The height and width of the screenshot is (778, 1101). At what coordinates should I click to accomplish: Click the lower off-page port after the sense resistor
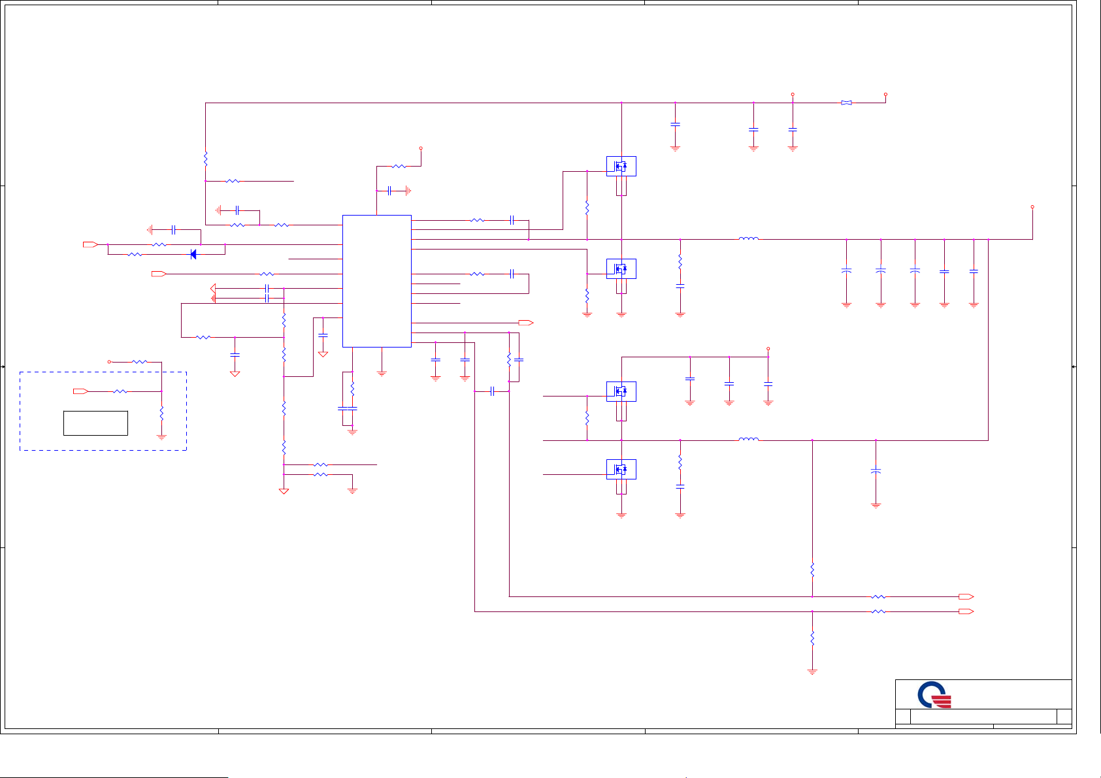[x=966, y=611]
